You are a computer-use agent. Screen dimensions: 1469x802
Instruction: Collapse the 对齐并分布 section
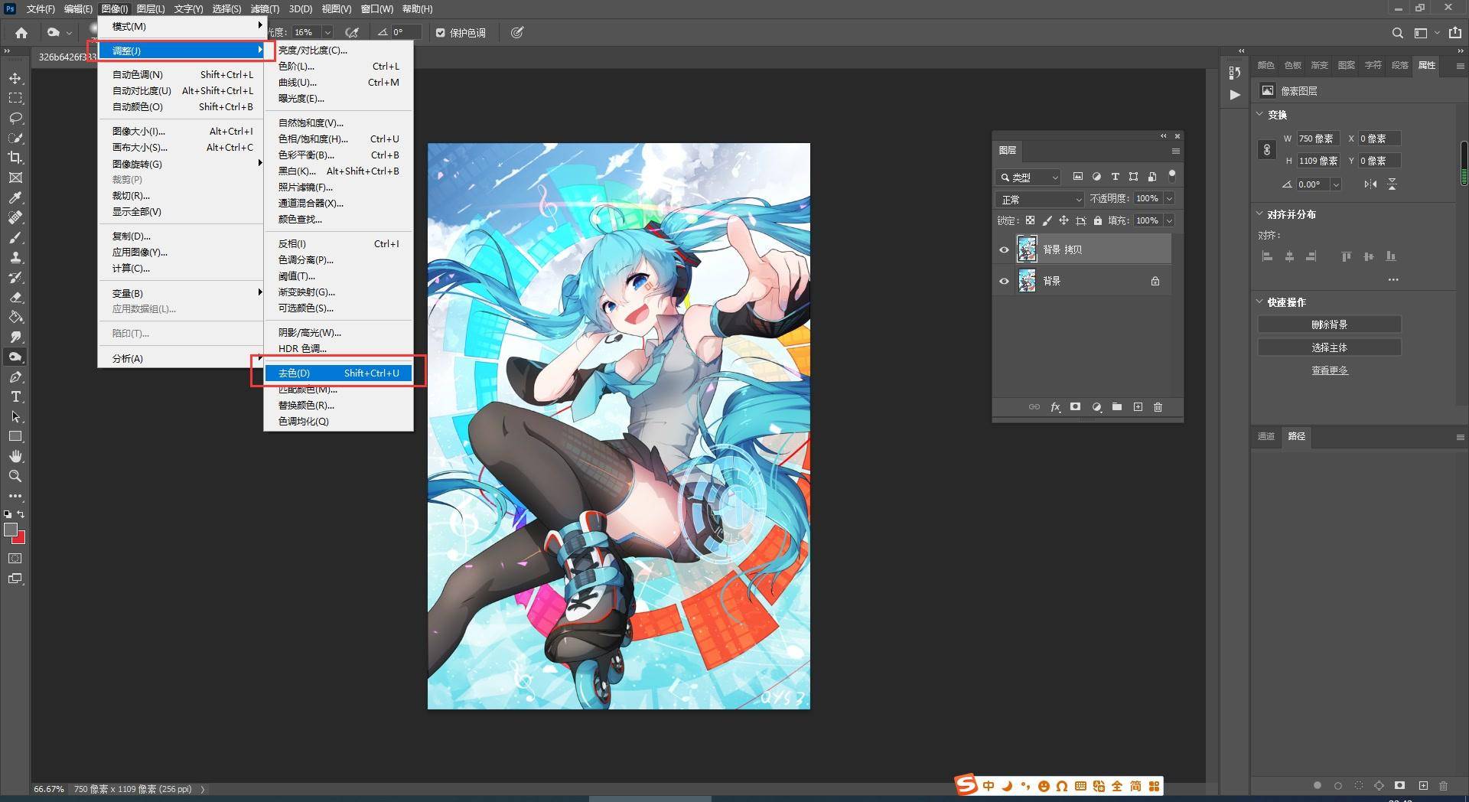click(1259, 214)
